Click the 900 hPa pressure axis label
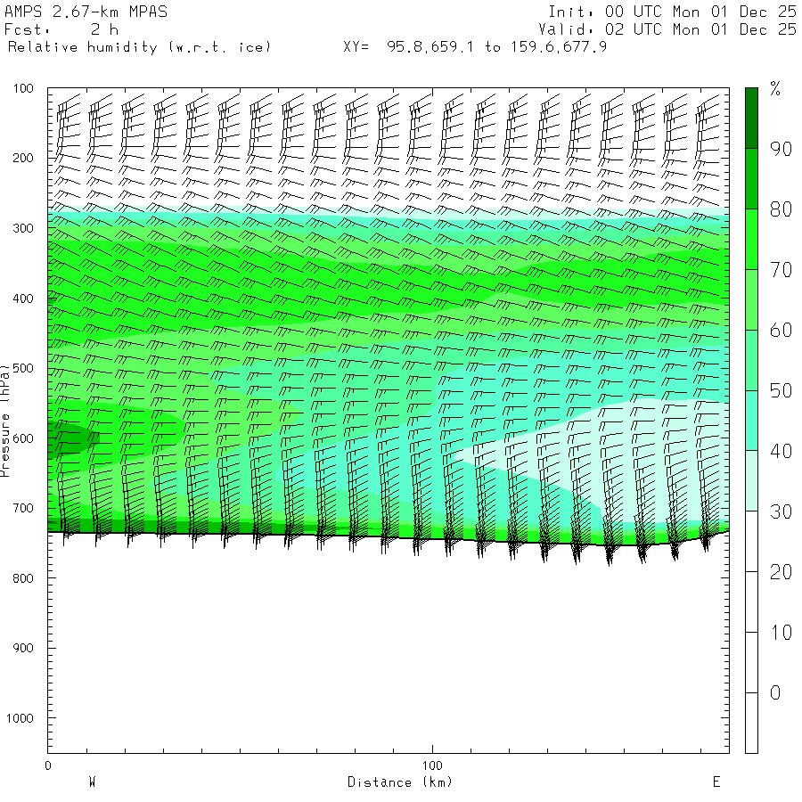This screenshot has width=802, height=802. (x=23, y=648)
